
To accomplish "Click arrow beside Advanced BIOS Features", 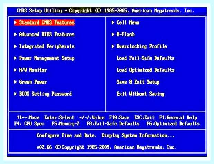I will pos(16,34).
